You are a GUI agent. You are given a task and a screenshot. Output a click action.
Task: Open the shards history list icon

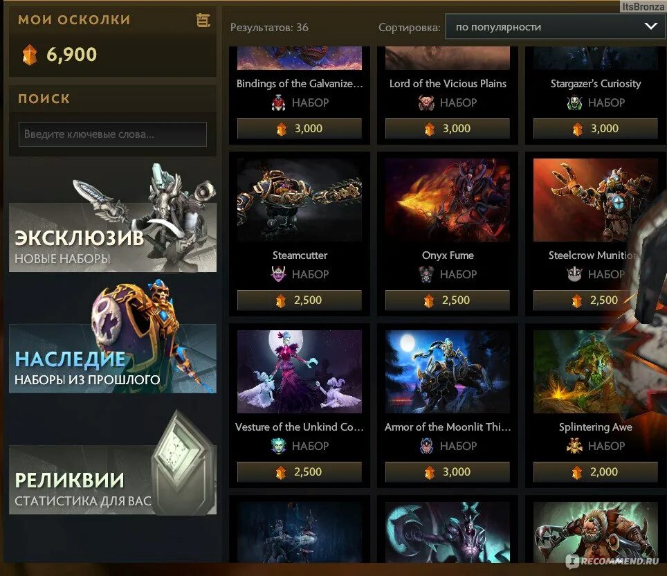click(203, 20)
